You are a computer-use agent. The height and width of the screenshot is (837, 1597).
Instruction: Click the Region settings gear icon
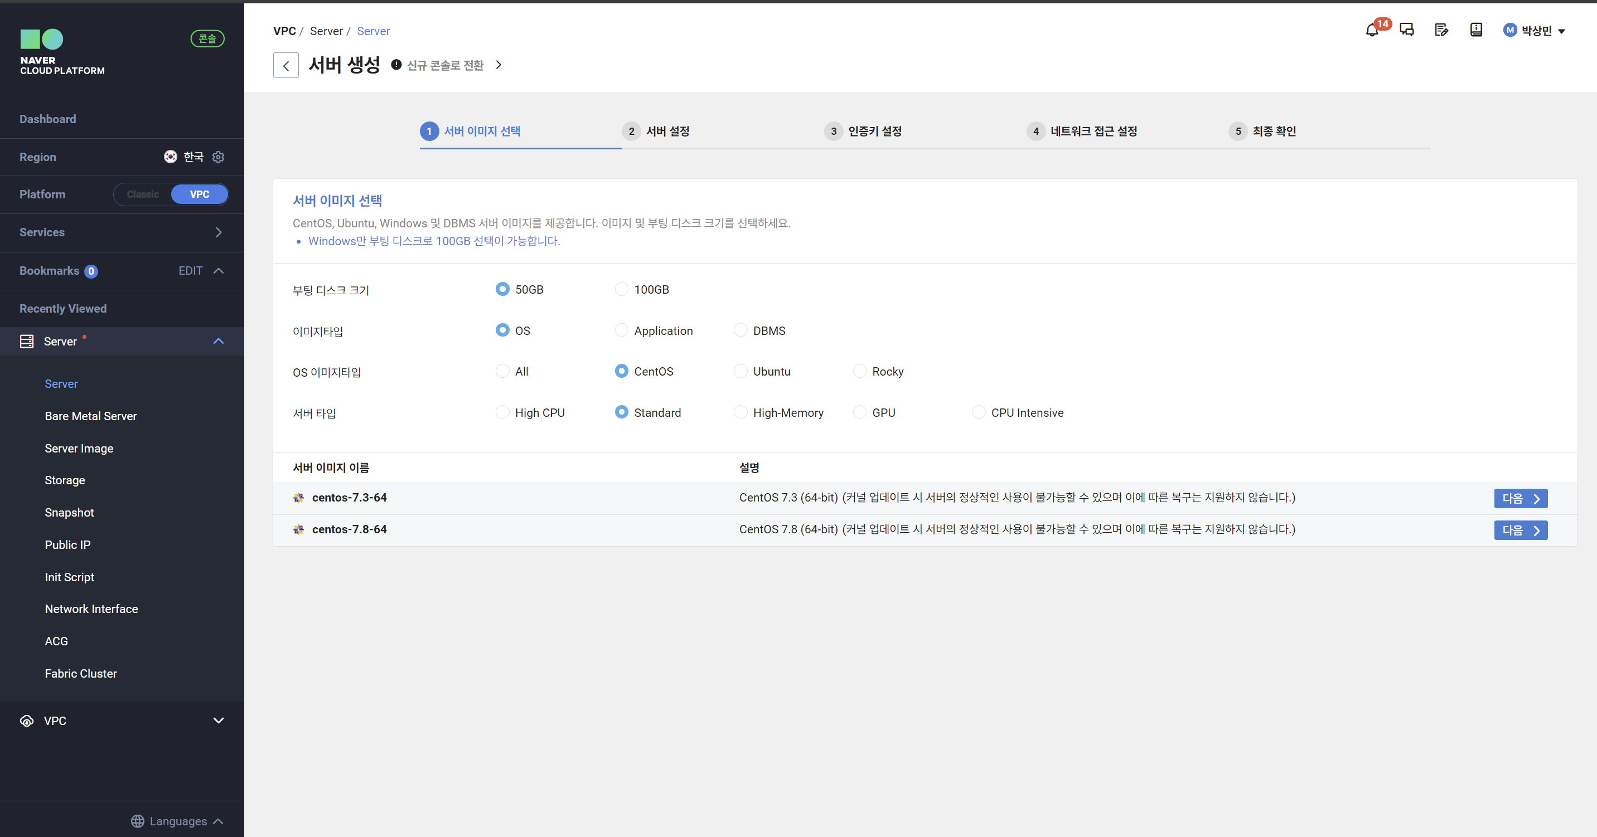218,157
